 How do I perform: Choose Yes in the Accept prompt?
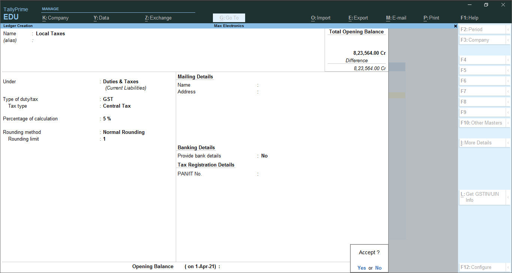tap(362, 268)
